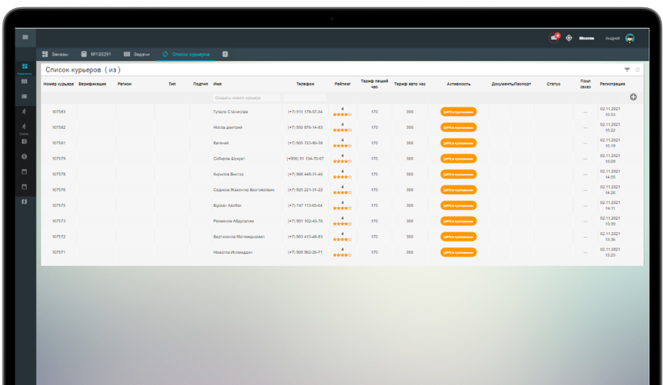This screenshot has height=385, width=663.
Task: Click the phone number (+7) 747 113-69-64
Action: (x=305, y=205)
